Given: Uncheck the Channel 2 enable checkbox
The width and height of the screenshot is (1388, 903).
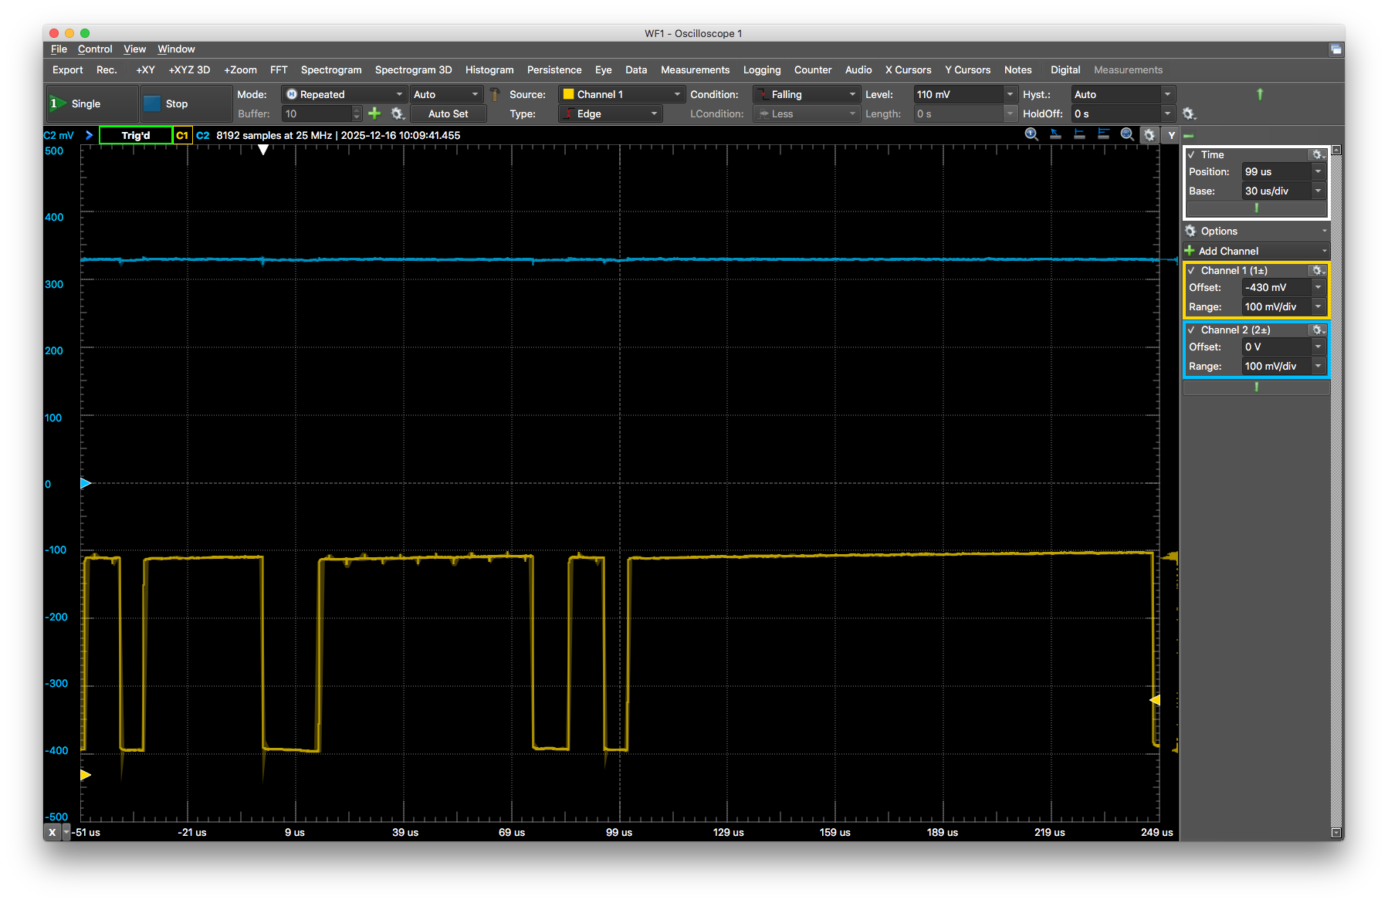Looking at the screenshot, I should coord(1191,330).
